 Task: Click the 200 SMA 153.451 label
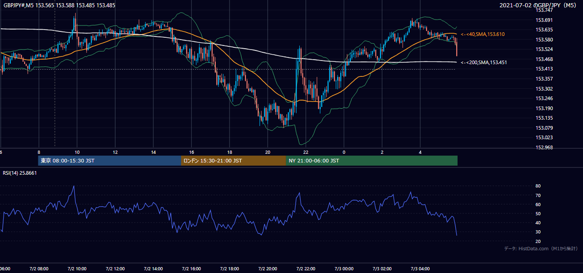pyautogui.click(x=484, y=62)
